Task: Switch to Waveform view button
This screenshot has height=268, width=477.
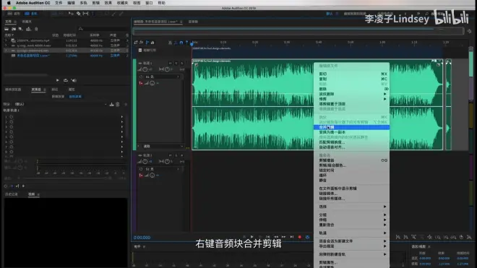Action: (x=14, y=14)
